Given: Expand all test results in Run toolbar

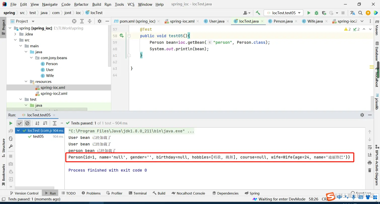Looking at the screenshot, I should coord(55,123).
